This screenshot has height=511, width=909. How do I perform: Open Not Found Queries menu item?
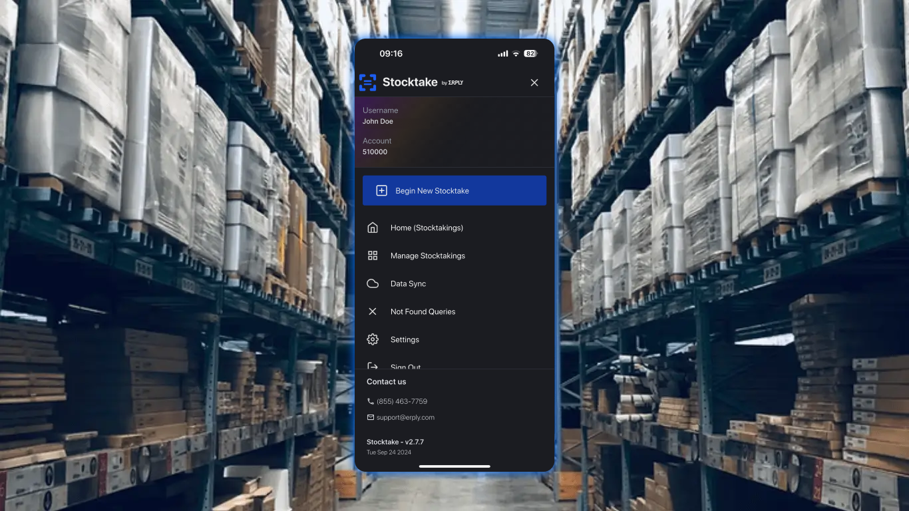(x=454, y=311)
